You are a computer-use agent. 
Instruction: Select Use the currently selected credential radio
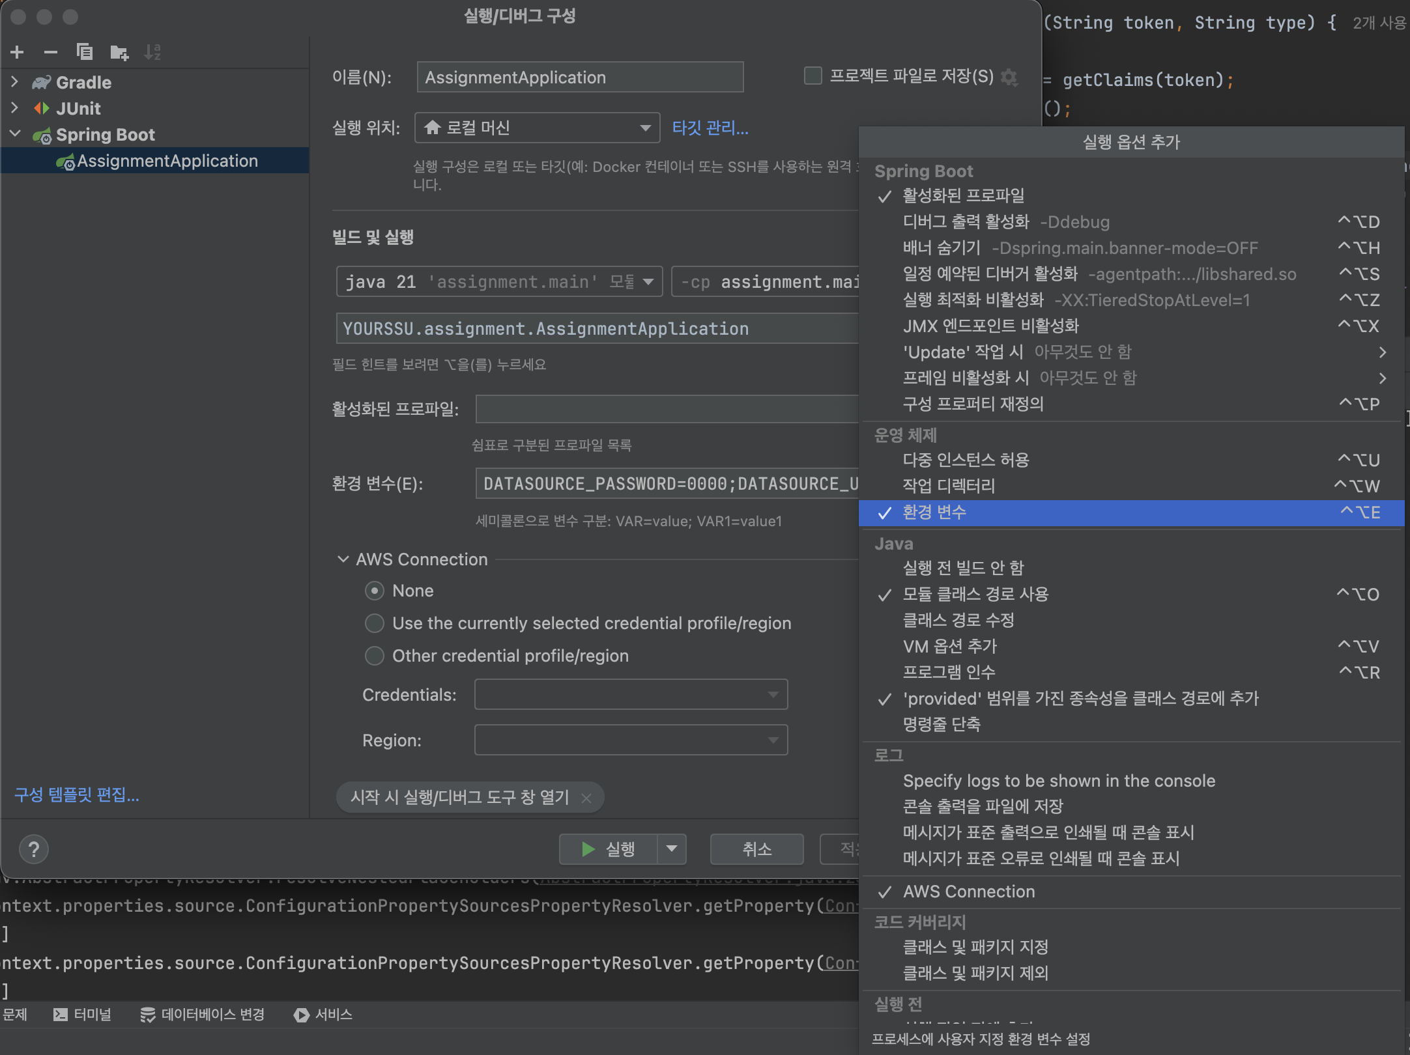375,623
